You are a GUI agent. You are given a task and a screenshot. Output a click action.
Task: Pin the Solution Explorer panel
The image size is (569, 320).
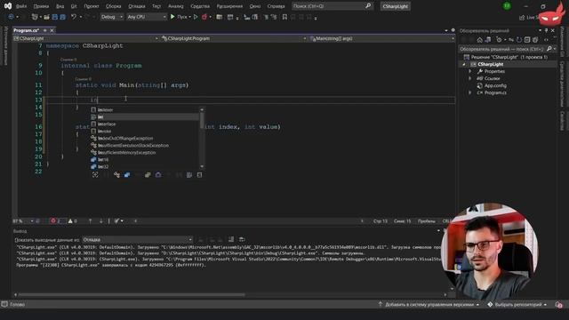click(547, 30)
